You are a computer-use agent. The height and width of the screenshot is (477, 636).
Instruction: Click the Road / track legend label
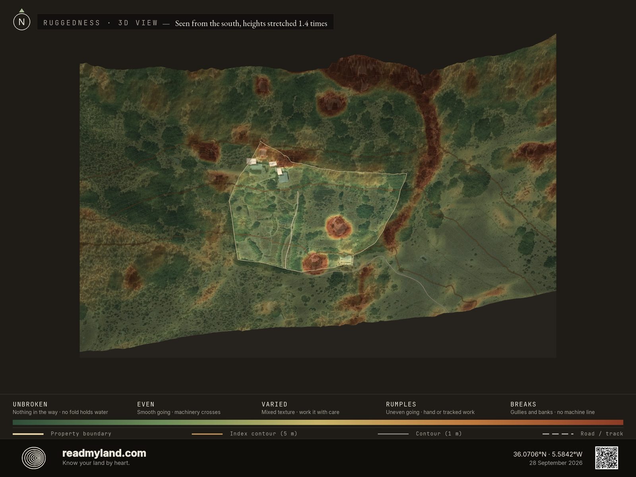pyautogui.click(x=602, y=434)
